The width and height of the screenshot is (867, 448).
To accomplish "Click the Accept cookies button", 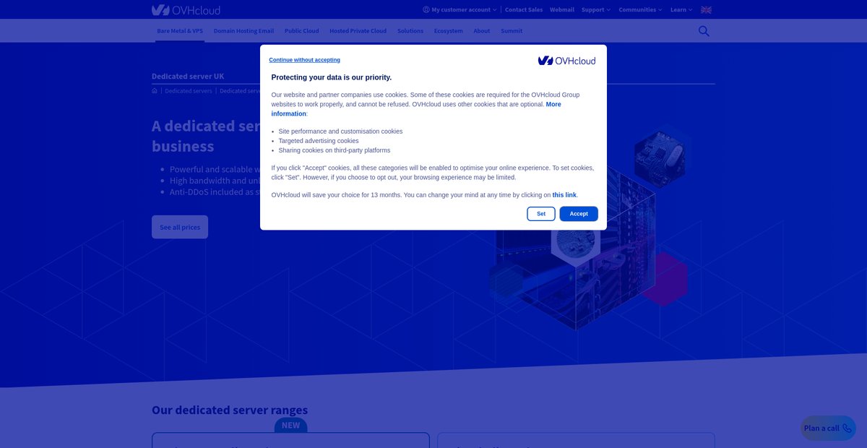I will [579, 214].
